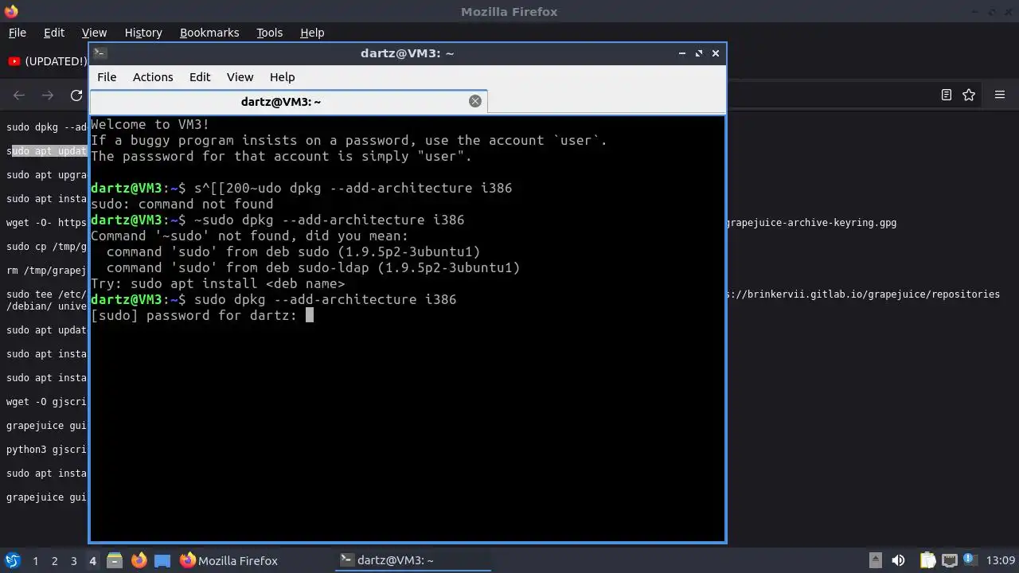Open Firefox History menu
The width and height of the screenshot is (1019, 573).
tap(143, 33)
